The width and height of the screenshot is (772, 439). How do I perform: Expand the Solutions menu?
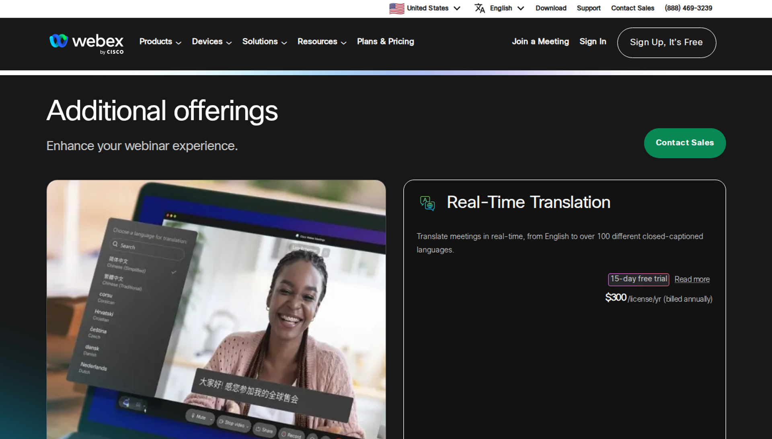pyautogui.click(x=264, y=42)
